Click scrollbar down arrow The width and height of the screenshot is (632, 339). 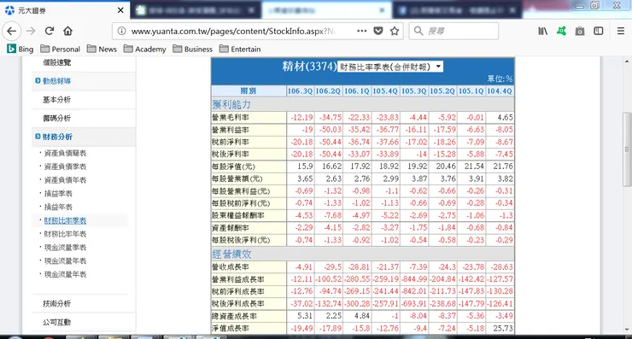tap(627, 330)
